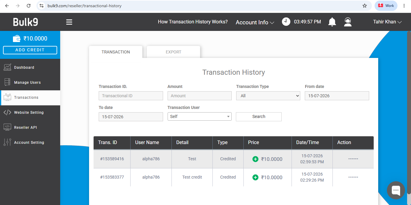Click the wallet balance icon
This screenshot has height=205, width=411.
point(17,38)
